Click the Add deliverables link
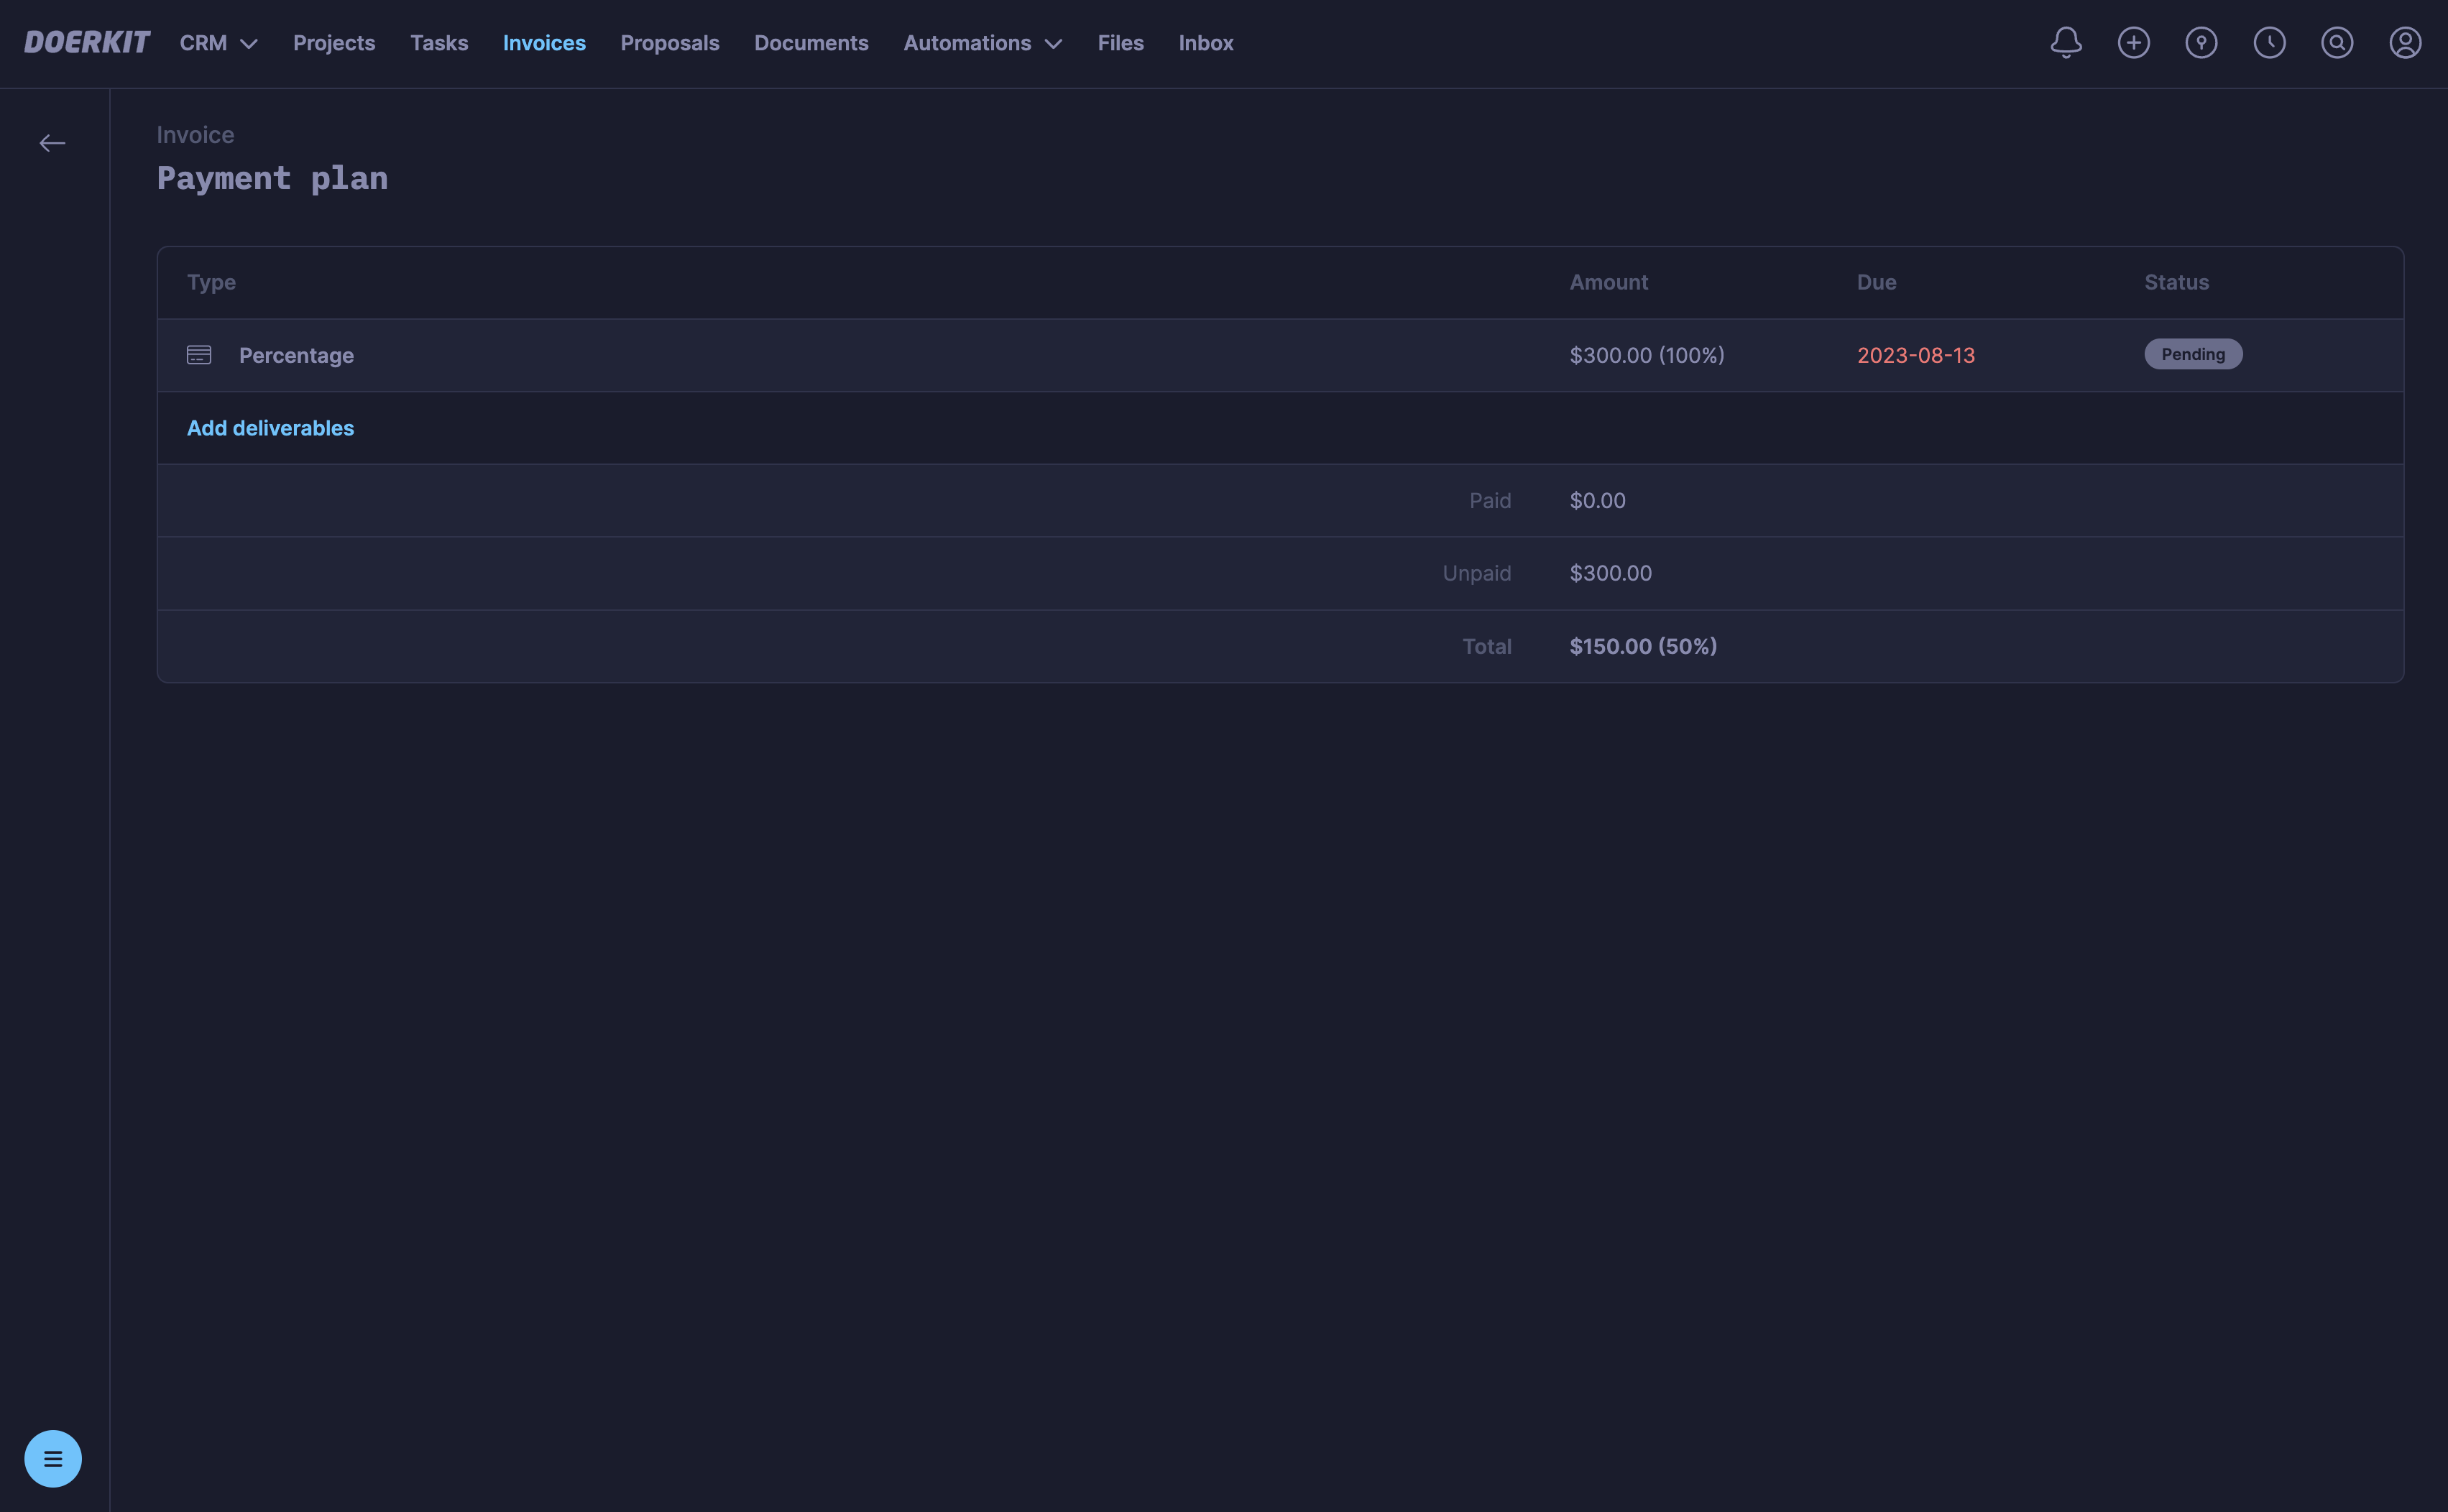The height and width of the screenshot is (1512, 2448). point(270,427)
